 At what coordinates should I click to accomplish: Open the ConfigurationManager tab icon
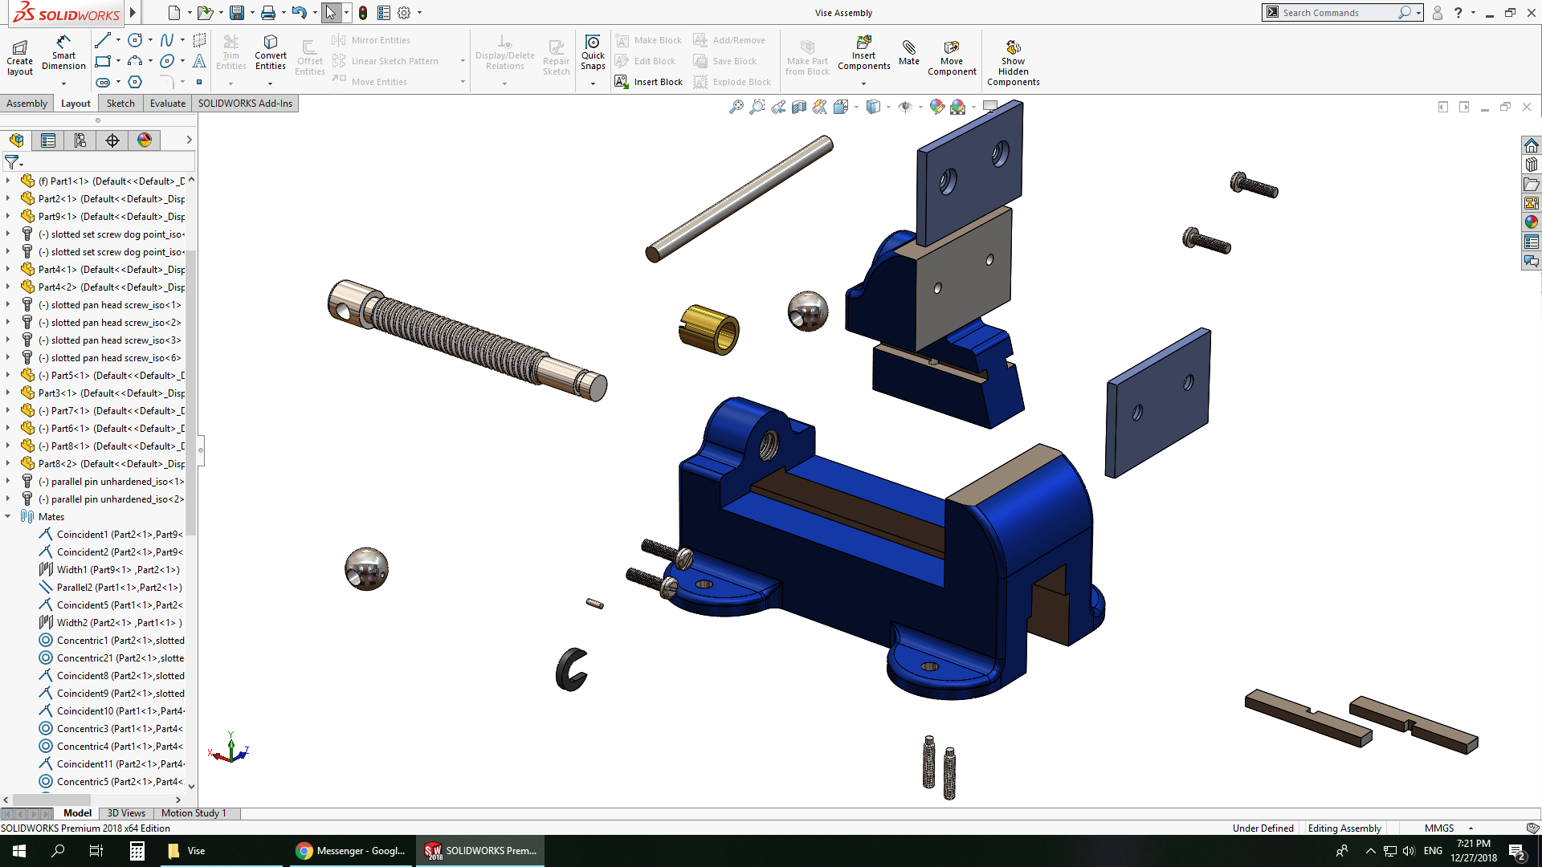[x=80, y=140]
